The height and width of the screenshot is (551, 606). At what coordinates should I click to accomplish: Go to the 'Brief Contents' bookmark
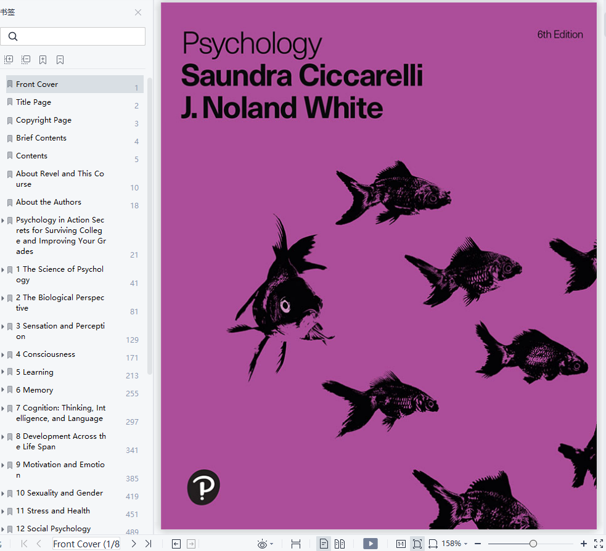tap(41, 138)
